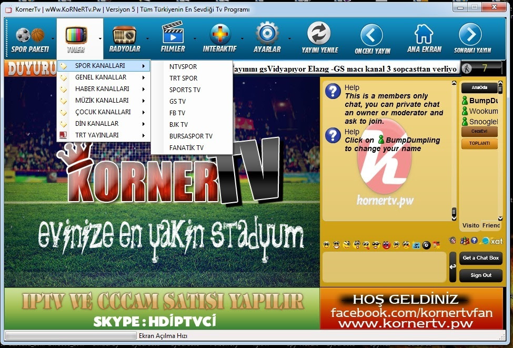Open the blue help question icon
The image size is (513, 348).
(475, 241)
